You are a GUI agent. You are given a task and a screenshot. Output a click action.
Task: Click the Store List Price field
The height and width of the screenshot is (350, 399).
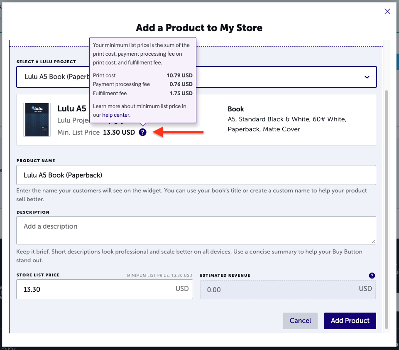105,289
